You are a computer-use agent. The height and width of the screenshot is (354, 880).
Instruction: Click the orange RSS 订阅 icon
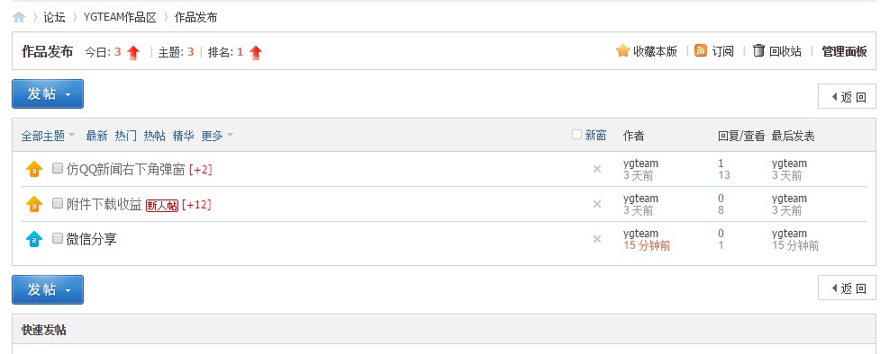pos(701,50)
